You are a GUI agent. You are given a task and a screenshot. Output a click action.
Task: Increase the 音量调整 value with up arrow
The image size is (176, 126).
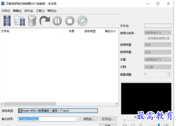coord(169,73)
